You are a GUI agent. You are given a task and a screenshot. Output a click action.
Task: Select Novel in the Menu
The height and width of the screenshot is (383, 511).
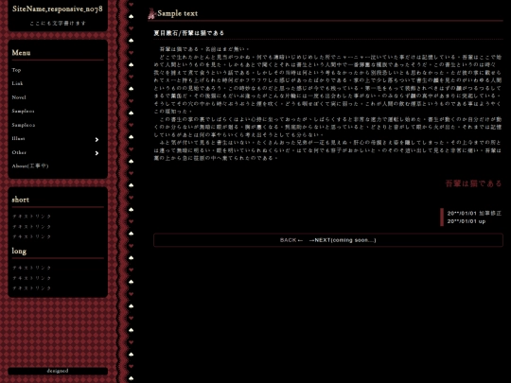pyautogui.click(x=19, y=97)
